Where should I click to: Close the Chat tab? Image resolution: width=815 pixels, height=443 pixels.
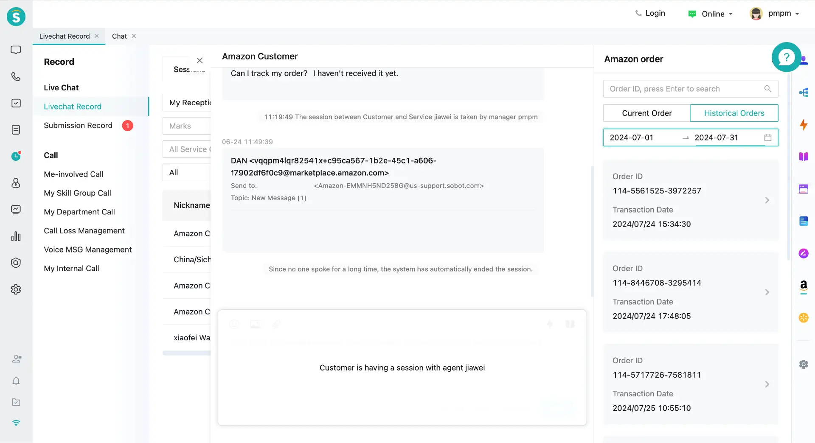(134, 36)
